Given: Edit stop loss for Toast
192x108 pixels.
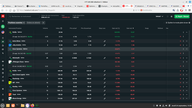Looking at the screenshot, I should pos(105,95).
